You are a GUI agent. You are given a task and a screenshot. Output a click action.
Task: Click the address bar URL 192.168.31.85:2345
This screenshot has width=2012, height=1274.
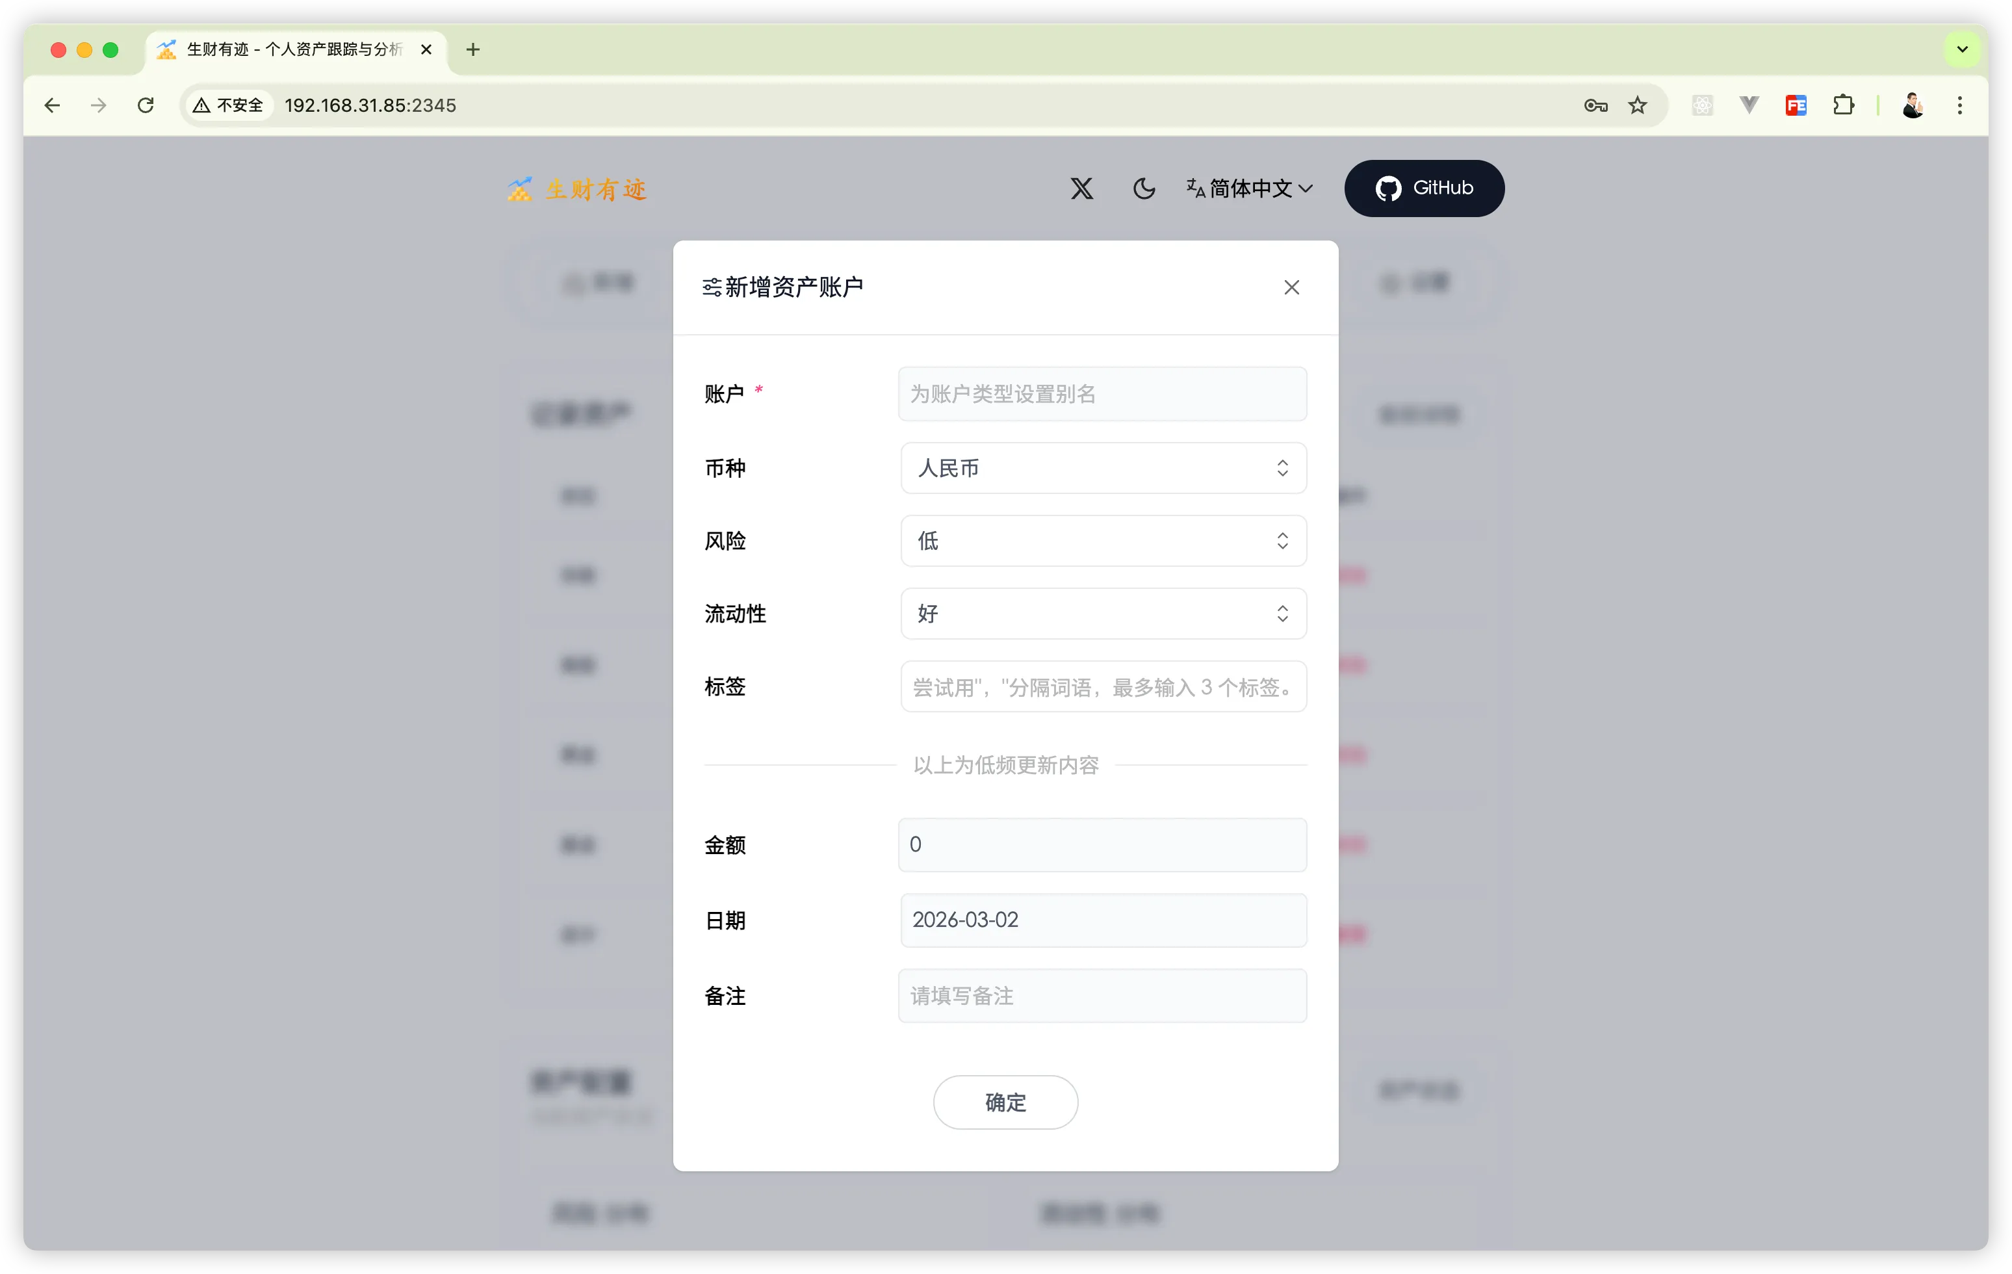[x=370, y=105]
